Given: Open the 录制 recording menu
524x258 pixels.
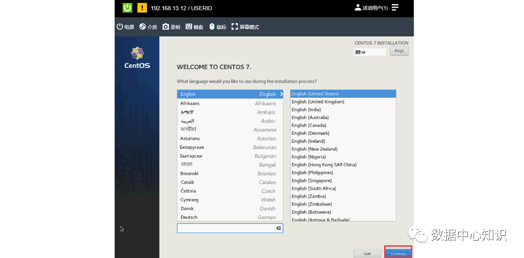Looking at the screenshot, I should tap(171, 27).
